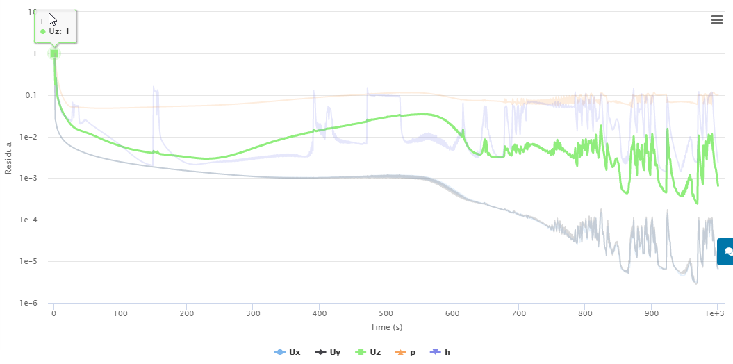Click the 1e+3 tick on the time axis
Viewport: 733px width, 364px height.
715,313
